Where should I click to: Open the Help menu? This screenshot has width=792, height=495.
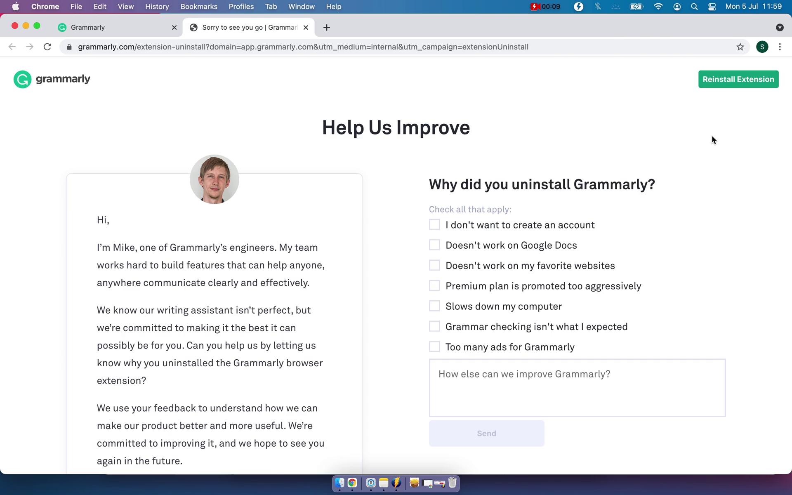coord(334,7)
